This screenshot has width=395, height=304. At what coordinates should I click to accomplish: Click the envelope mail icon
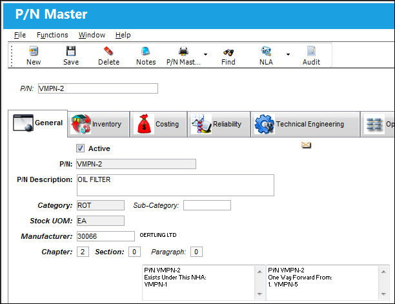point(306,145)
